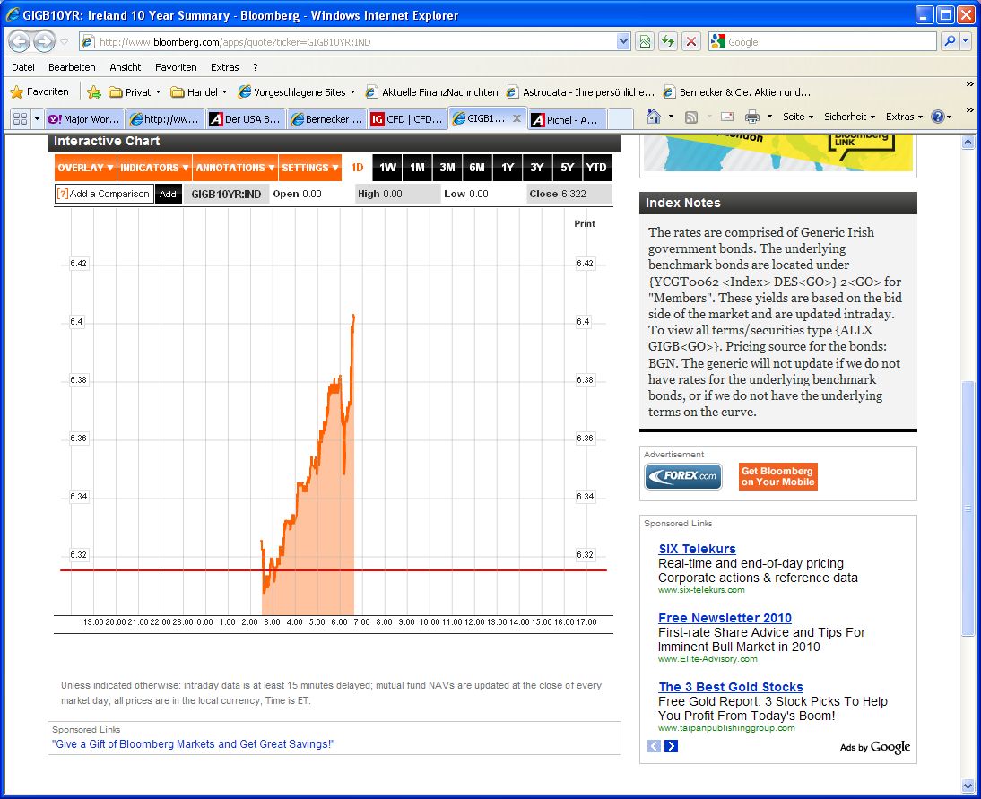Open the recent pages dropdown next to Forward
The image size is (981, 799).
tap(65, 42)
